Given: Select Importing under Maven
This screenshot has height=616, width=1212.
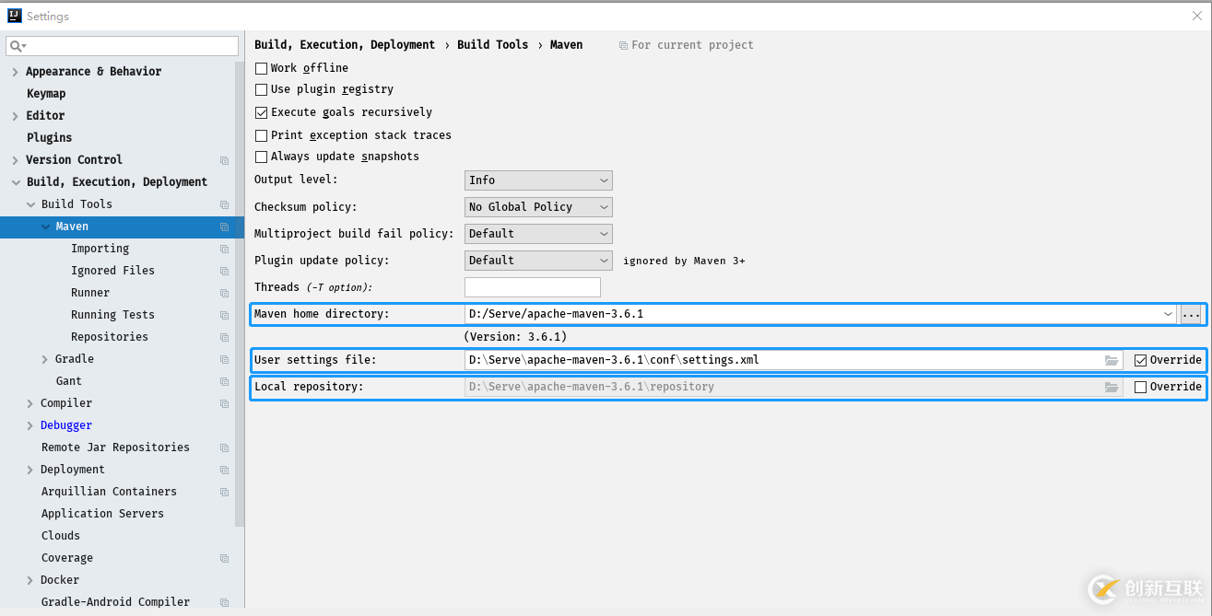Looking at the screenshot, I should coord(100,249).
